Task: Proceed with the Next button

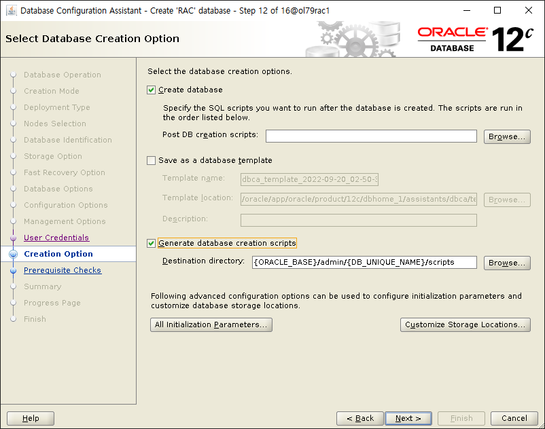Action: (x=408, y=418)
